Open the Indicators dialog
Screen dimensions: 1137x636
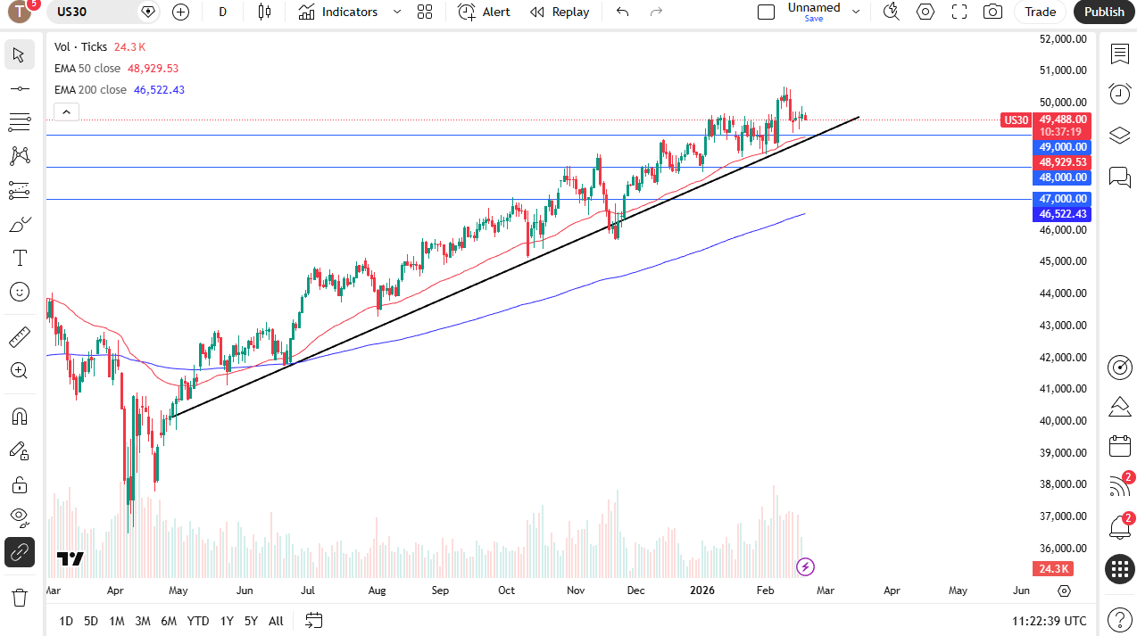pos(338,12)
